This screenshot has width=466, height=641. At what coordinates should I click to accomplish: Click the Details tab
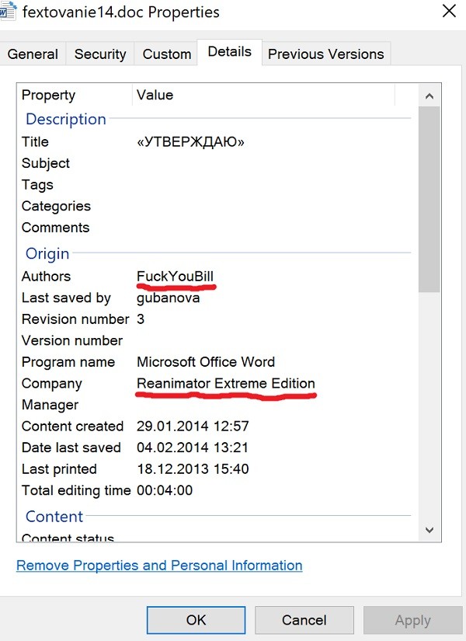tap(229, 52)
